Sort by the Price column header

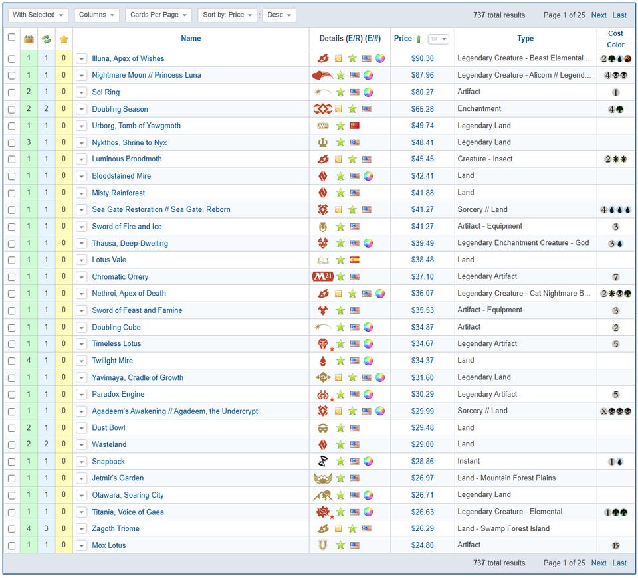(x=403, y=39)
